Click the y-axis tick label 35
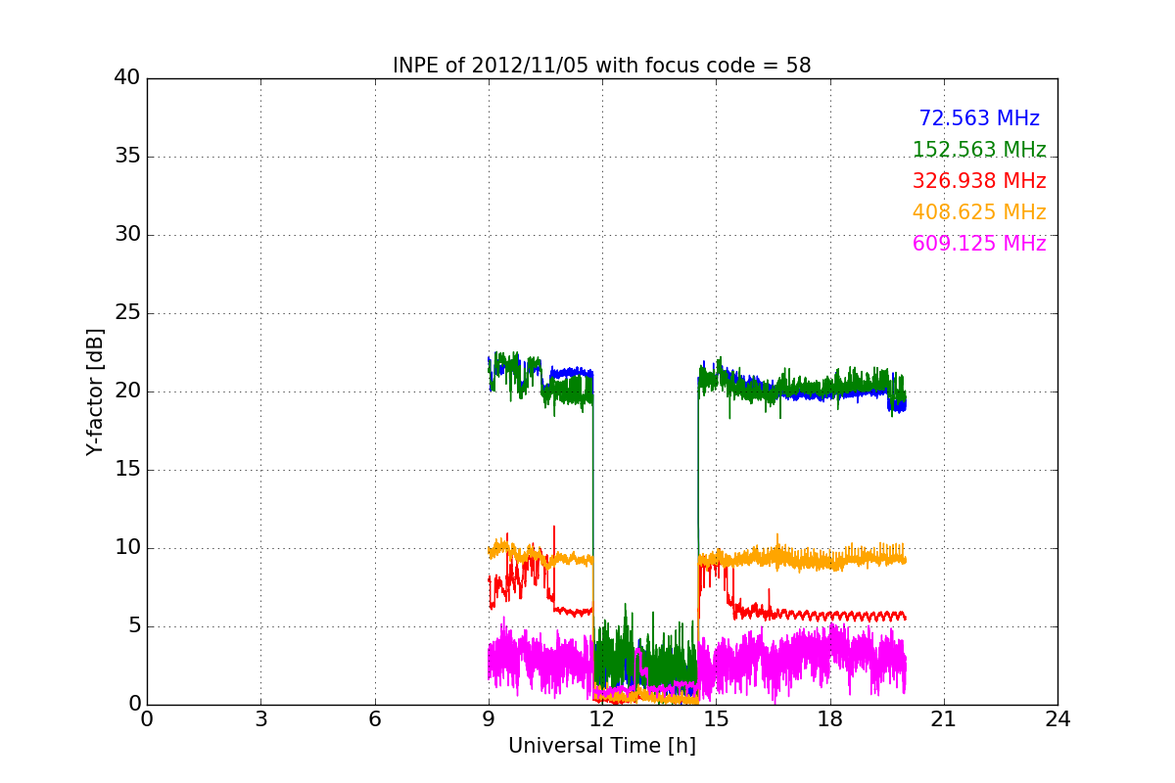 click(x=127, y=157)
